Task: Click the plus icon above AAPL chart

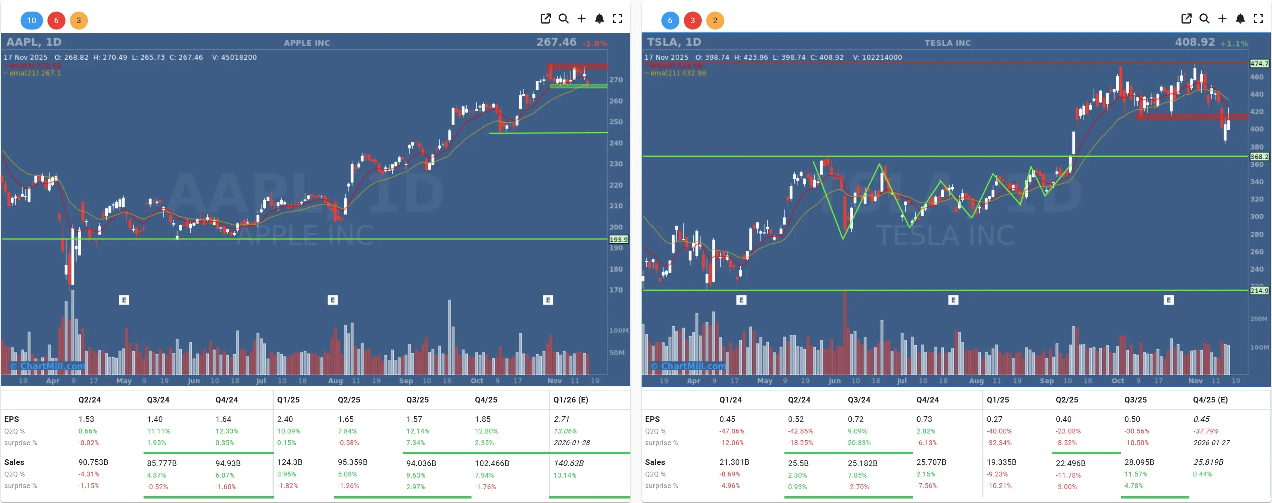Action: pos(581,19)
